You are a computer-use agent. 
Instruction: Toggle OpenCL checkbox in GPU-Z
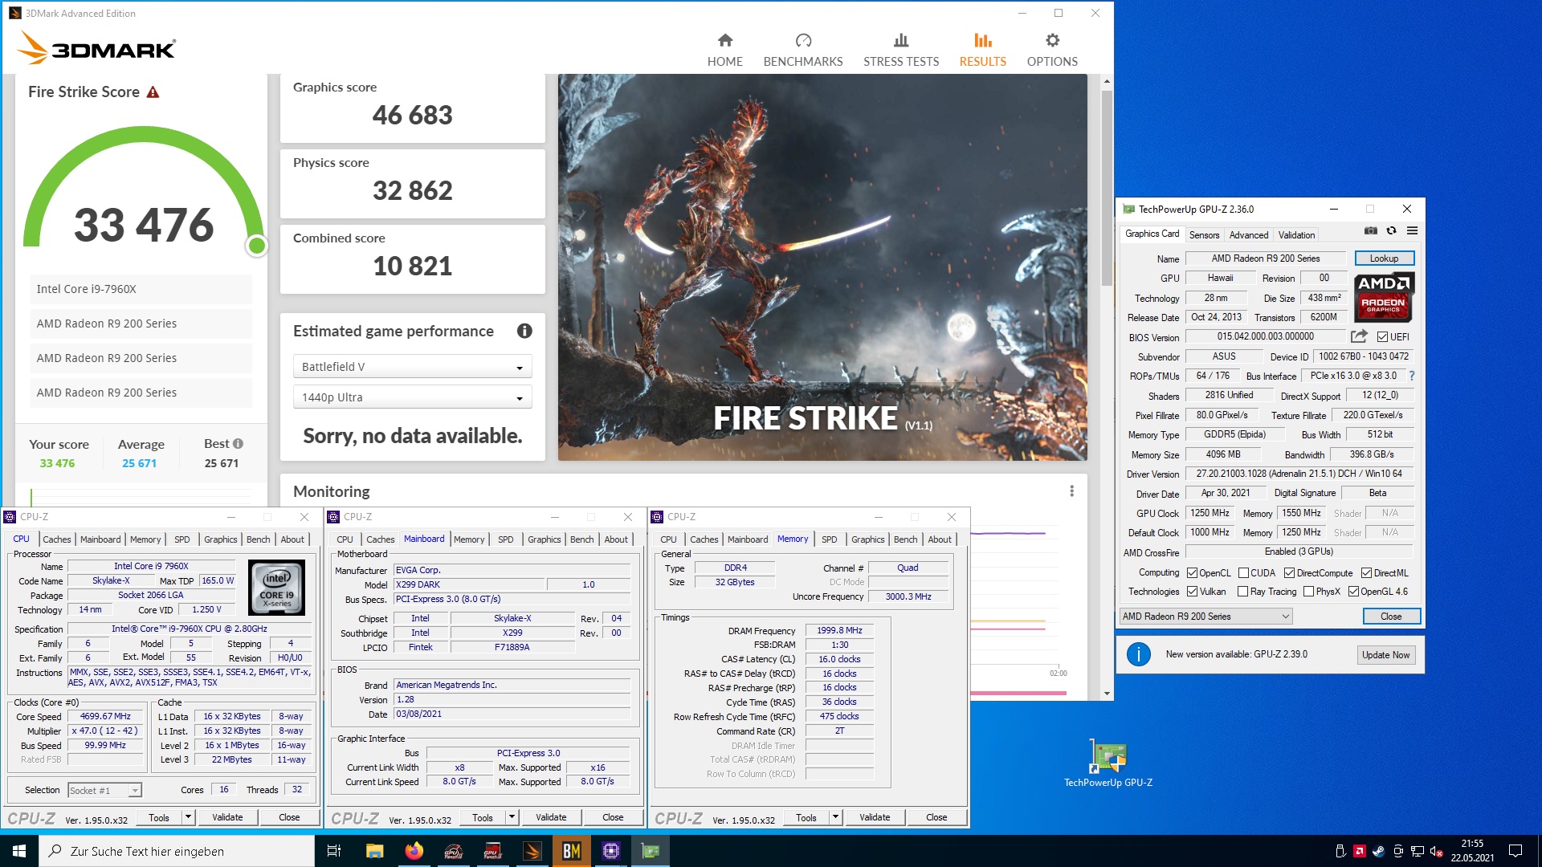[x=1192, y=573]
